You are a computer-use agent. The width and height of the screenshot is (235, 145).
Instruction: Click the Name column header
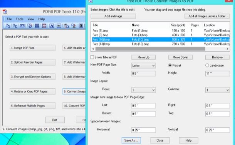coord(136,25)
